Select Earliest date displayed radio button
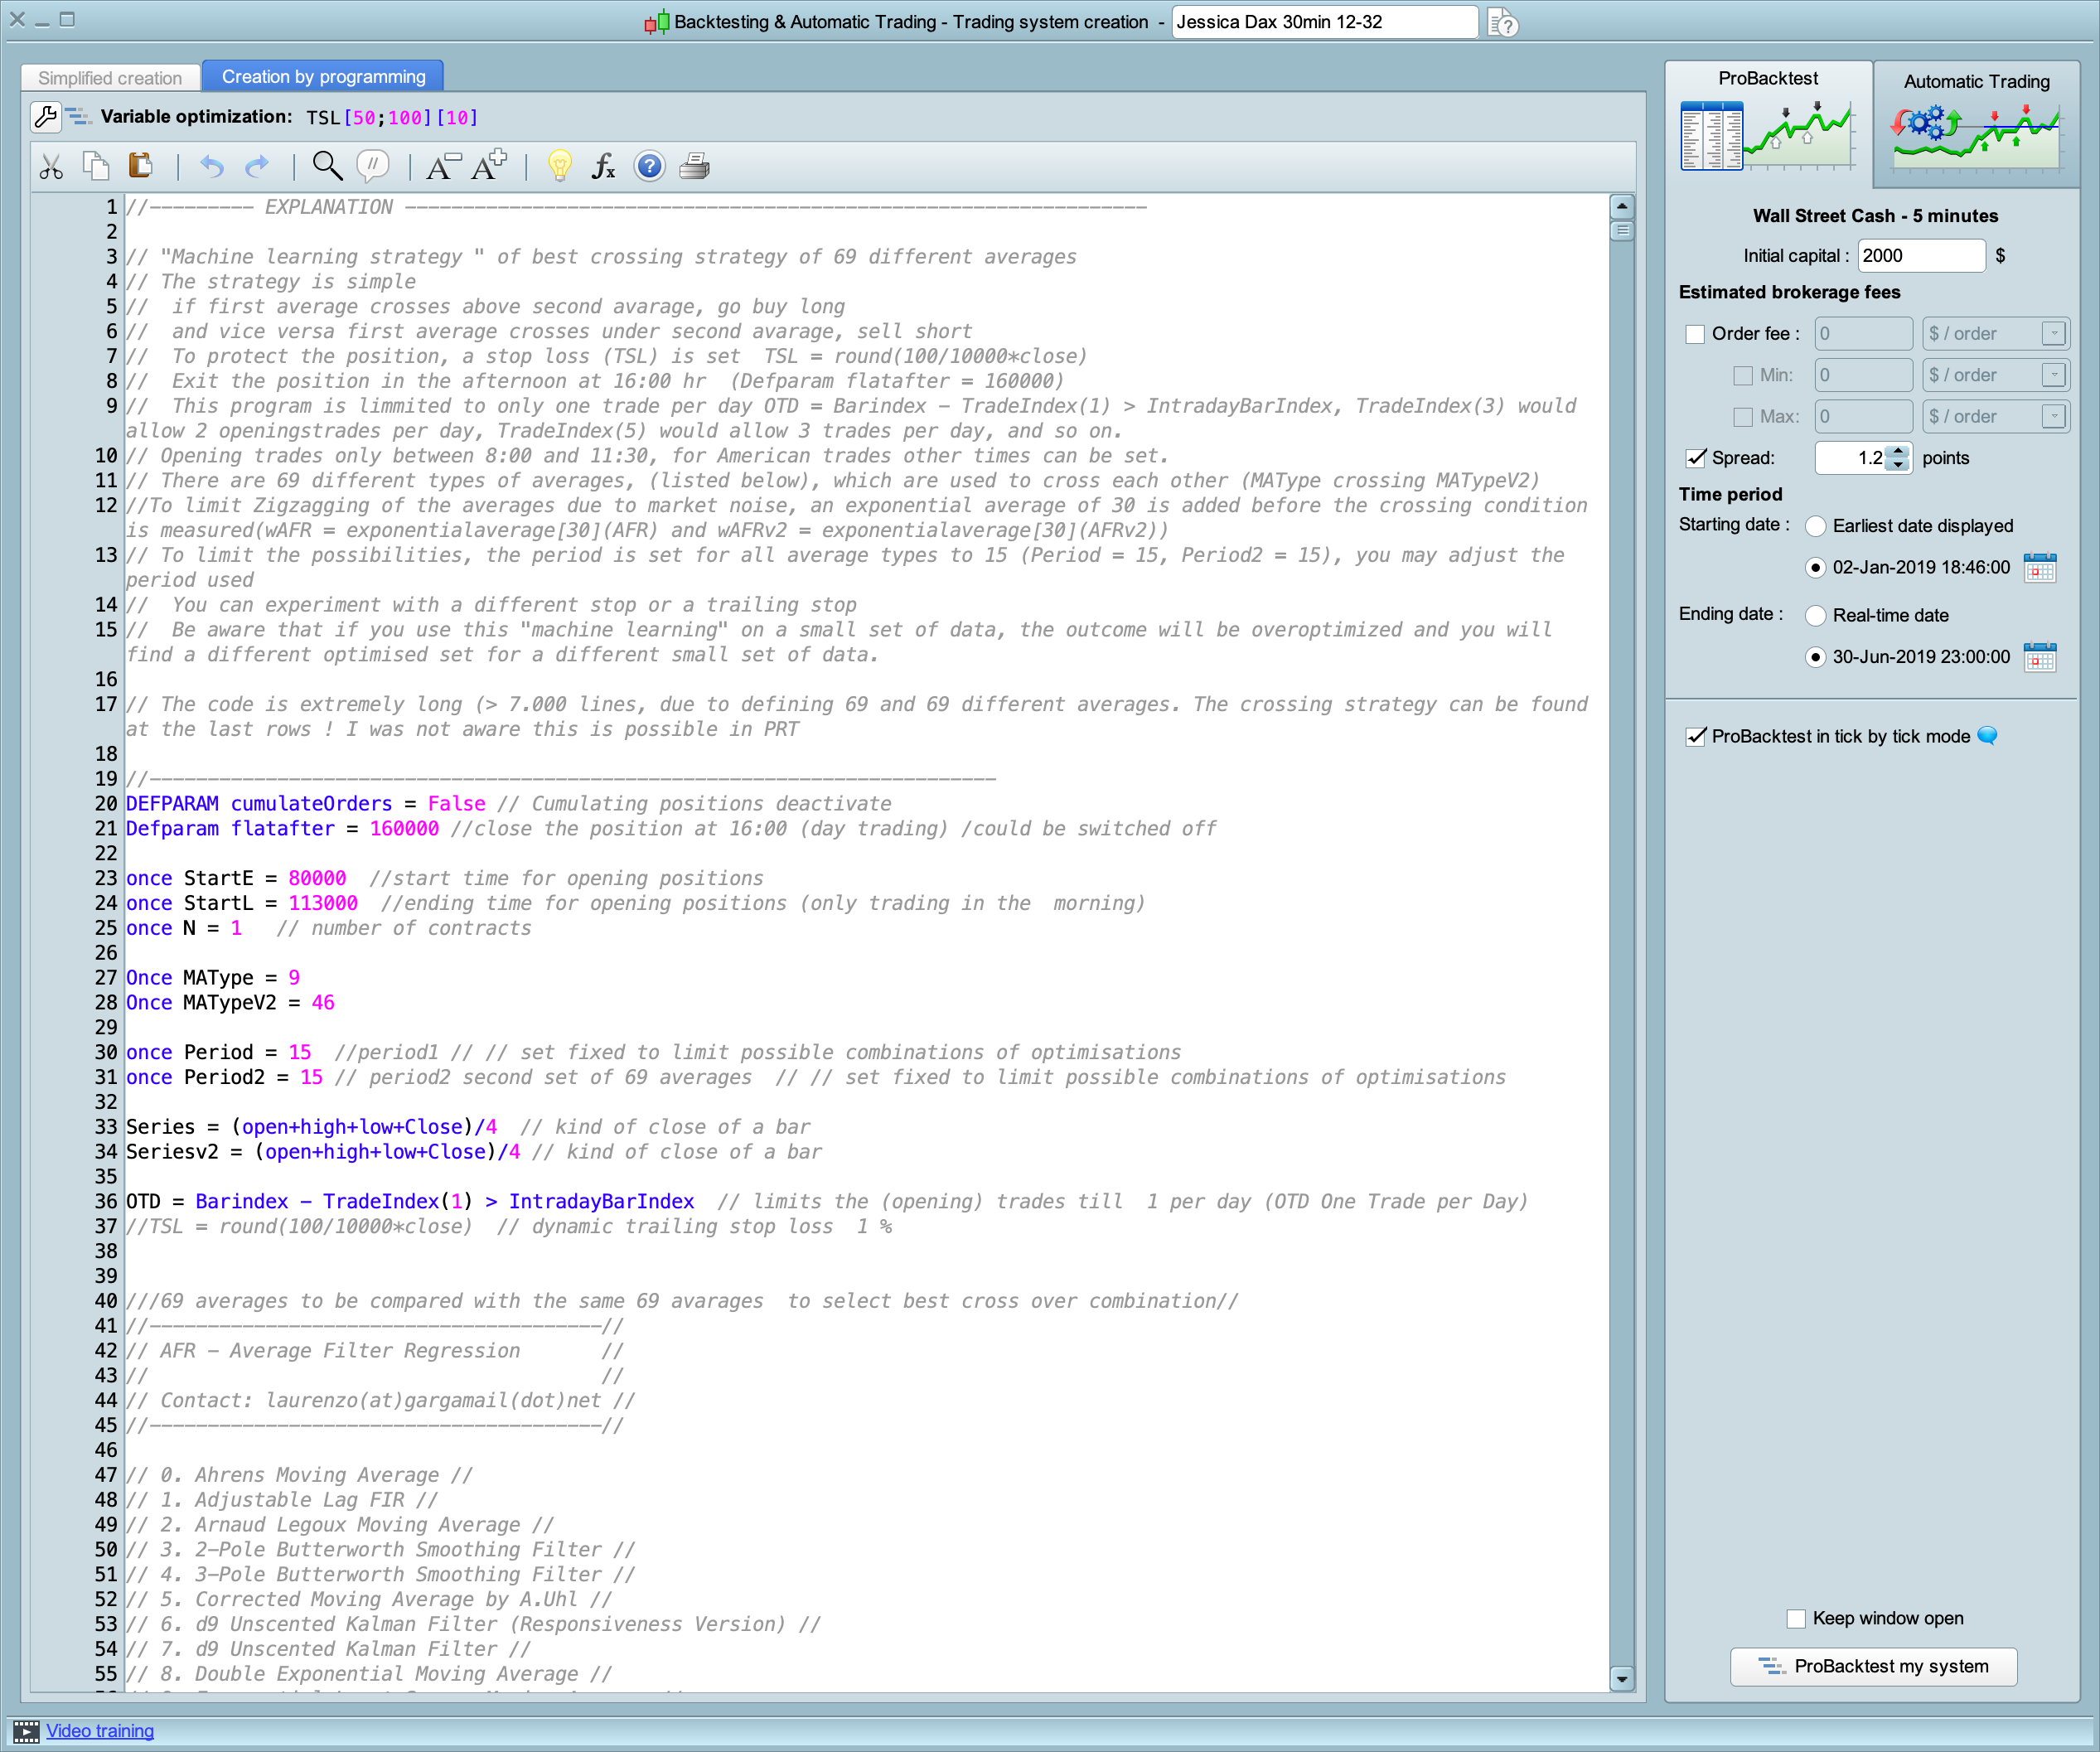Viewport: 2100px width, 1752px height. coord(1815,526)
